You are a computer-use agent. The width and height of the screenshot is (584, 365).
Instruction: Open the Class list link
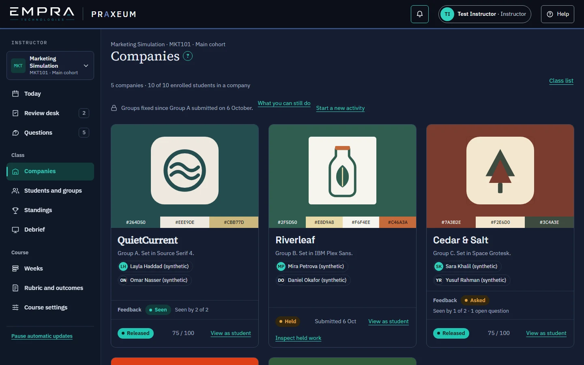[561, 81]
